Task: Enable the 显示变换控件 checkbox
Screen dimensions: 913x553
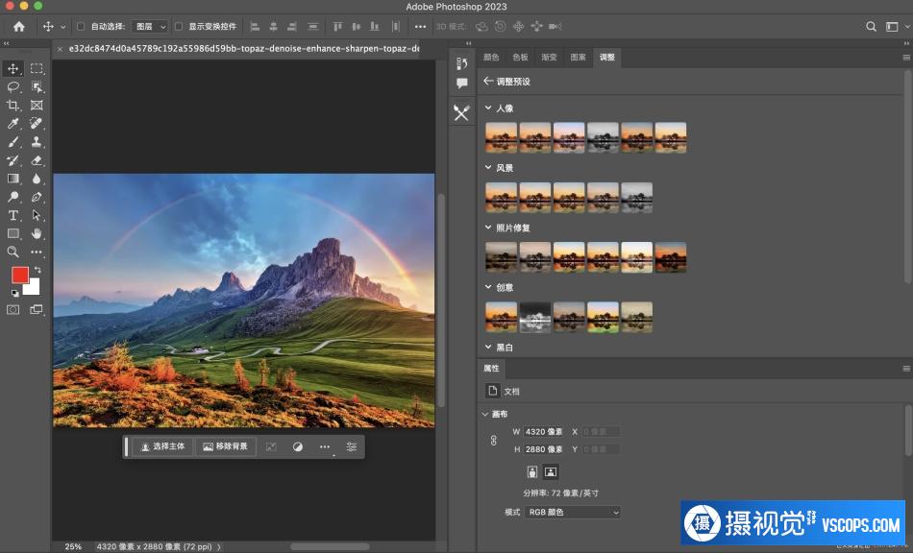Action: (x=179, y=26)
